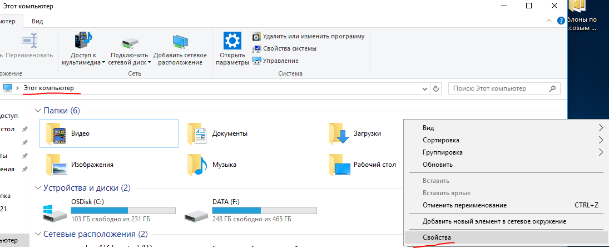Choose Отменить переименование in the context menu
609x248 pixels.
(506, 205)
